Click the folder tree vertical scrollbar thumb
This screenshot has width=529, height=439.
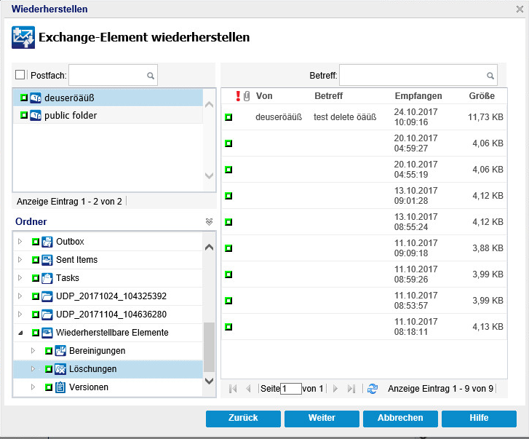point(209,347)
